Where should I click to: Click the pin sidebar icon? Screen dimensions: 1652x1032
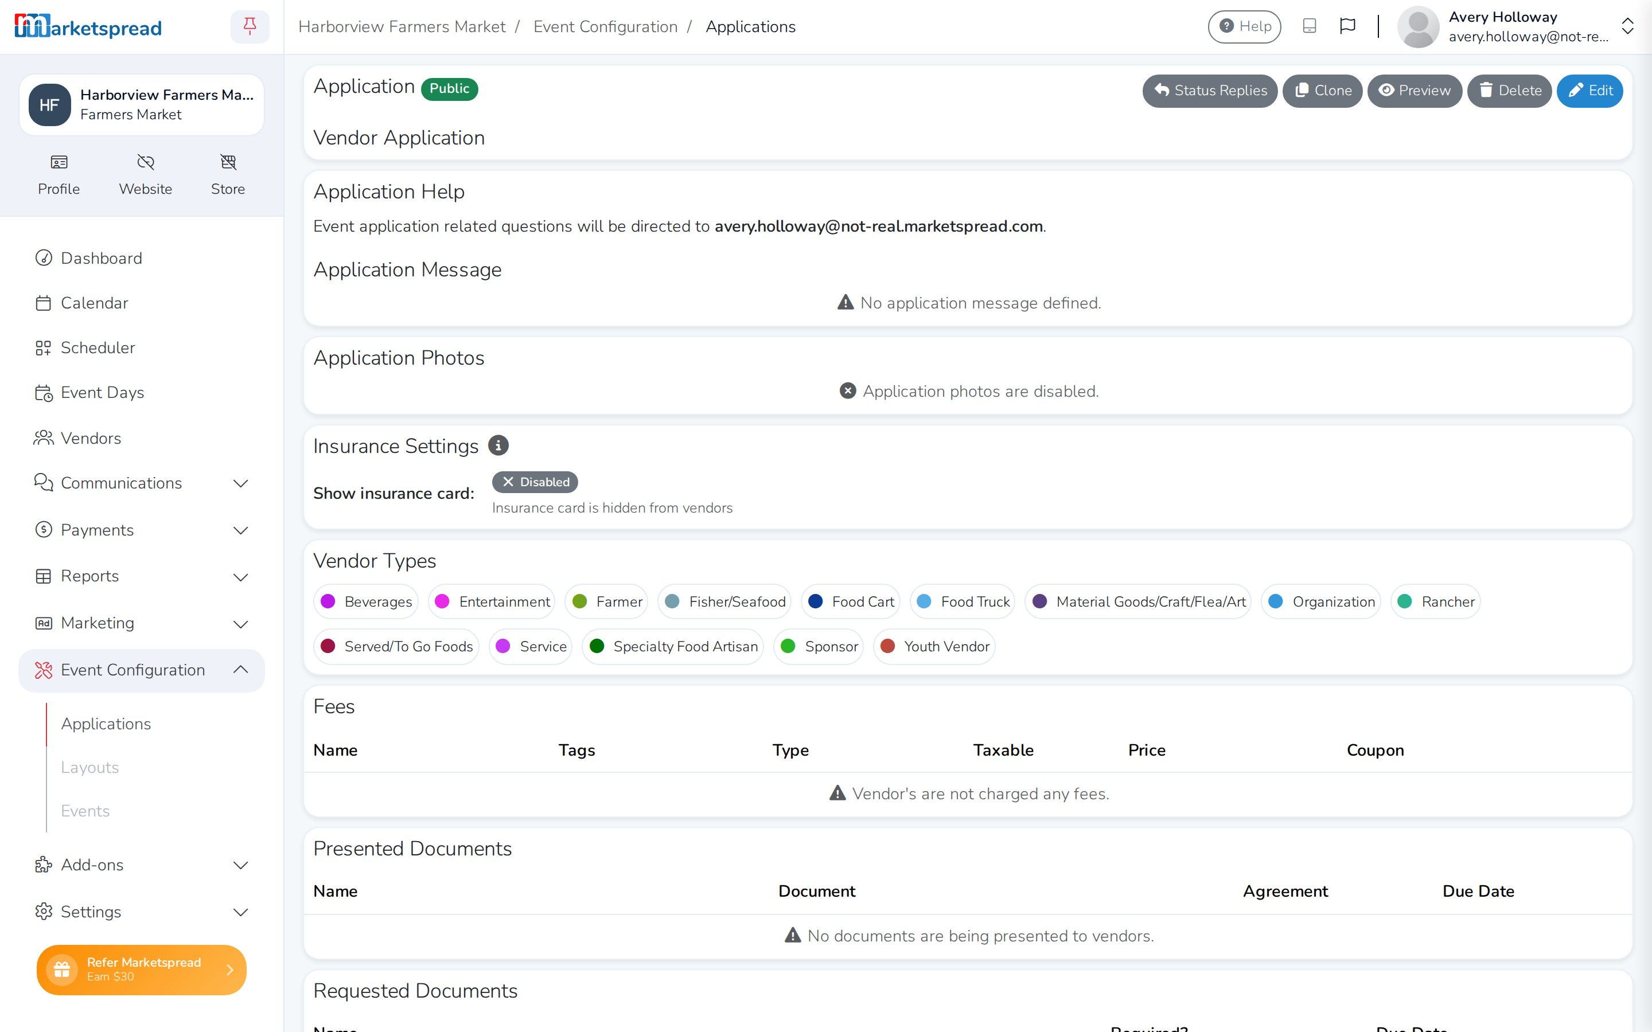250,26
